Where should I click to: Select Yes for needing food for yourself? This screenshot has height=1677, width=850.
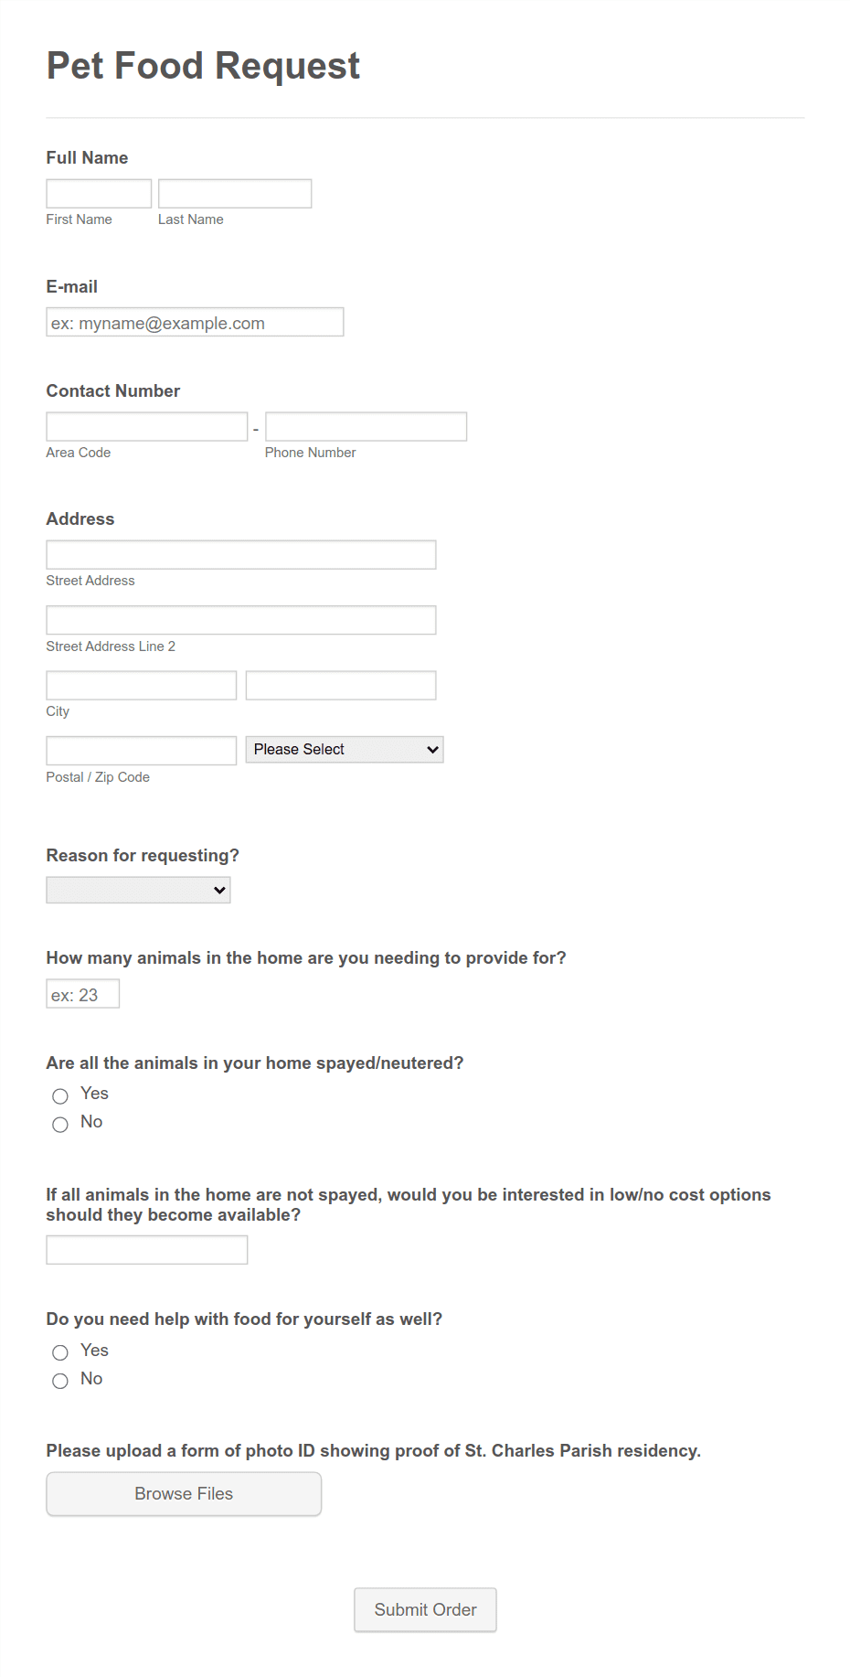point(59,1352)
